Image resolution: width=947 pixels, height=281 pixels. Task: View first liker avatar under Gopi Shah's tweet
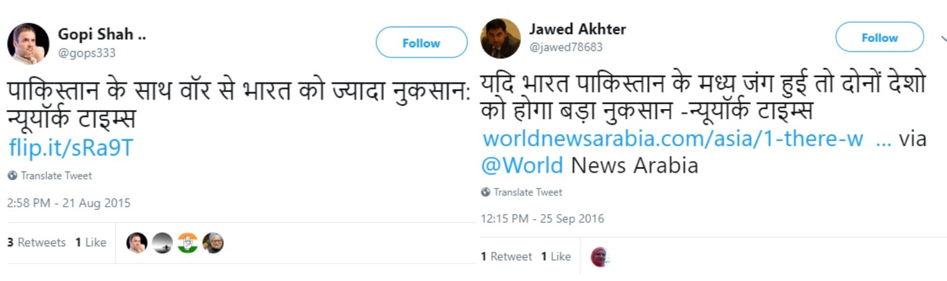pos(137,243)
